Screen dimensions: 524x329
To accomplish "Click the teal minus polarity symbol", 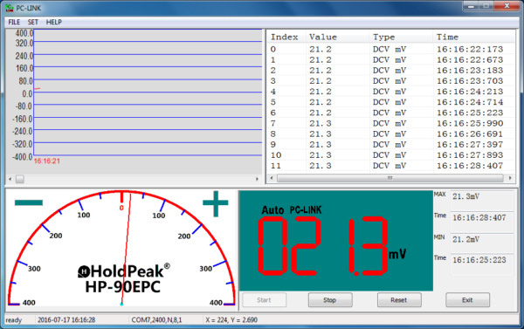I will (x=29, y=202).
